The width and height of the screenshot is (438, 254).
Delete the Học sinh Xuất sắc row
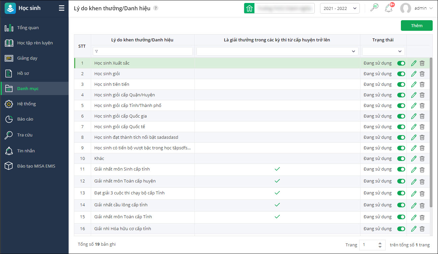pos(422,63)
